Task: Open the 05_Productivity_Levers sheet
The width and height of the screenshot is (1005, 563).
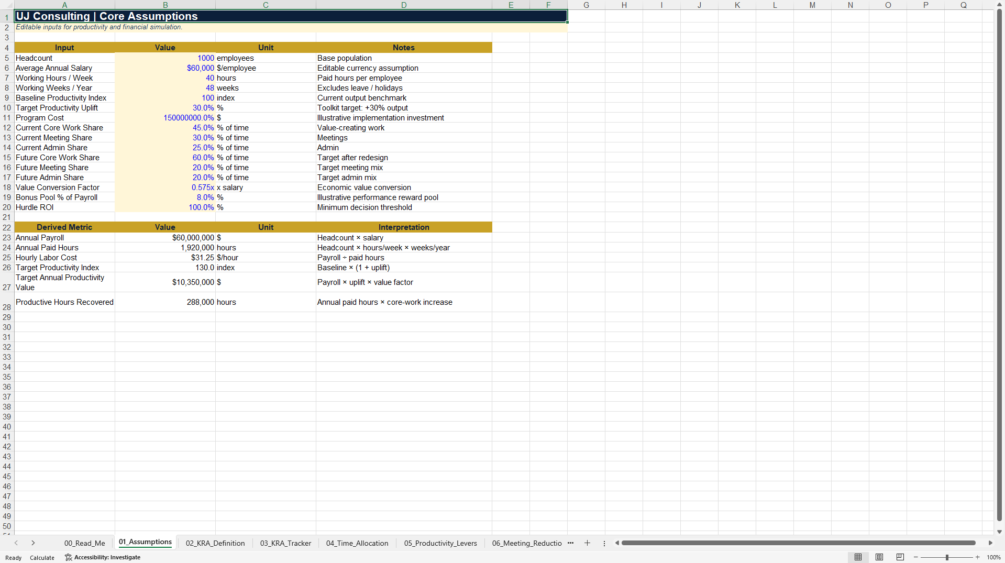Action: pyautogui.click(x=440, y=543)
